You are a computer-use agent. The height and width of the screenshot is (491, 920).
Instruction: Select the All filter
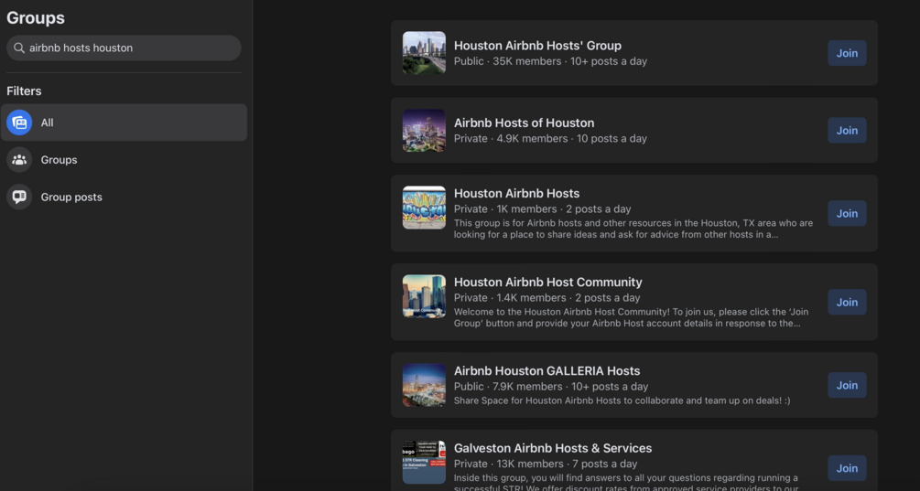124,123
